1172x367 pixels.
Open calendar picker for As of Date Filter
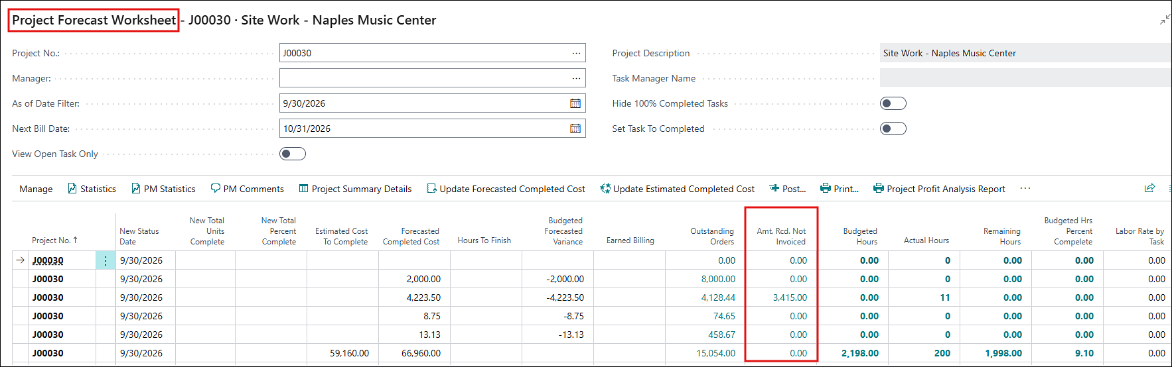pos(575,103)
